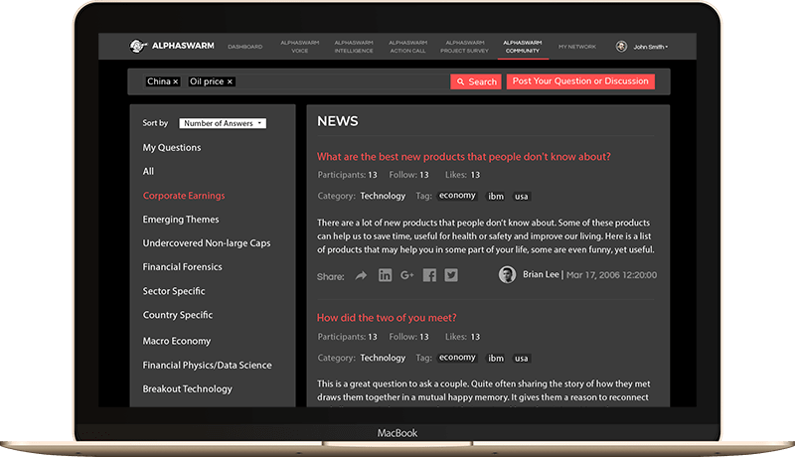This screenshot has height=457, width=795.
Task: Open the AlphaSwarm Action Call tab
Action: (407, 47)
